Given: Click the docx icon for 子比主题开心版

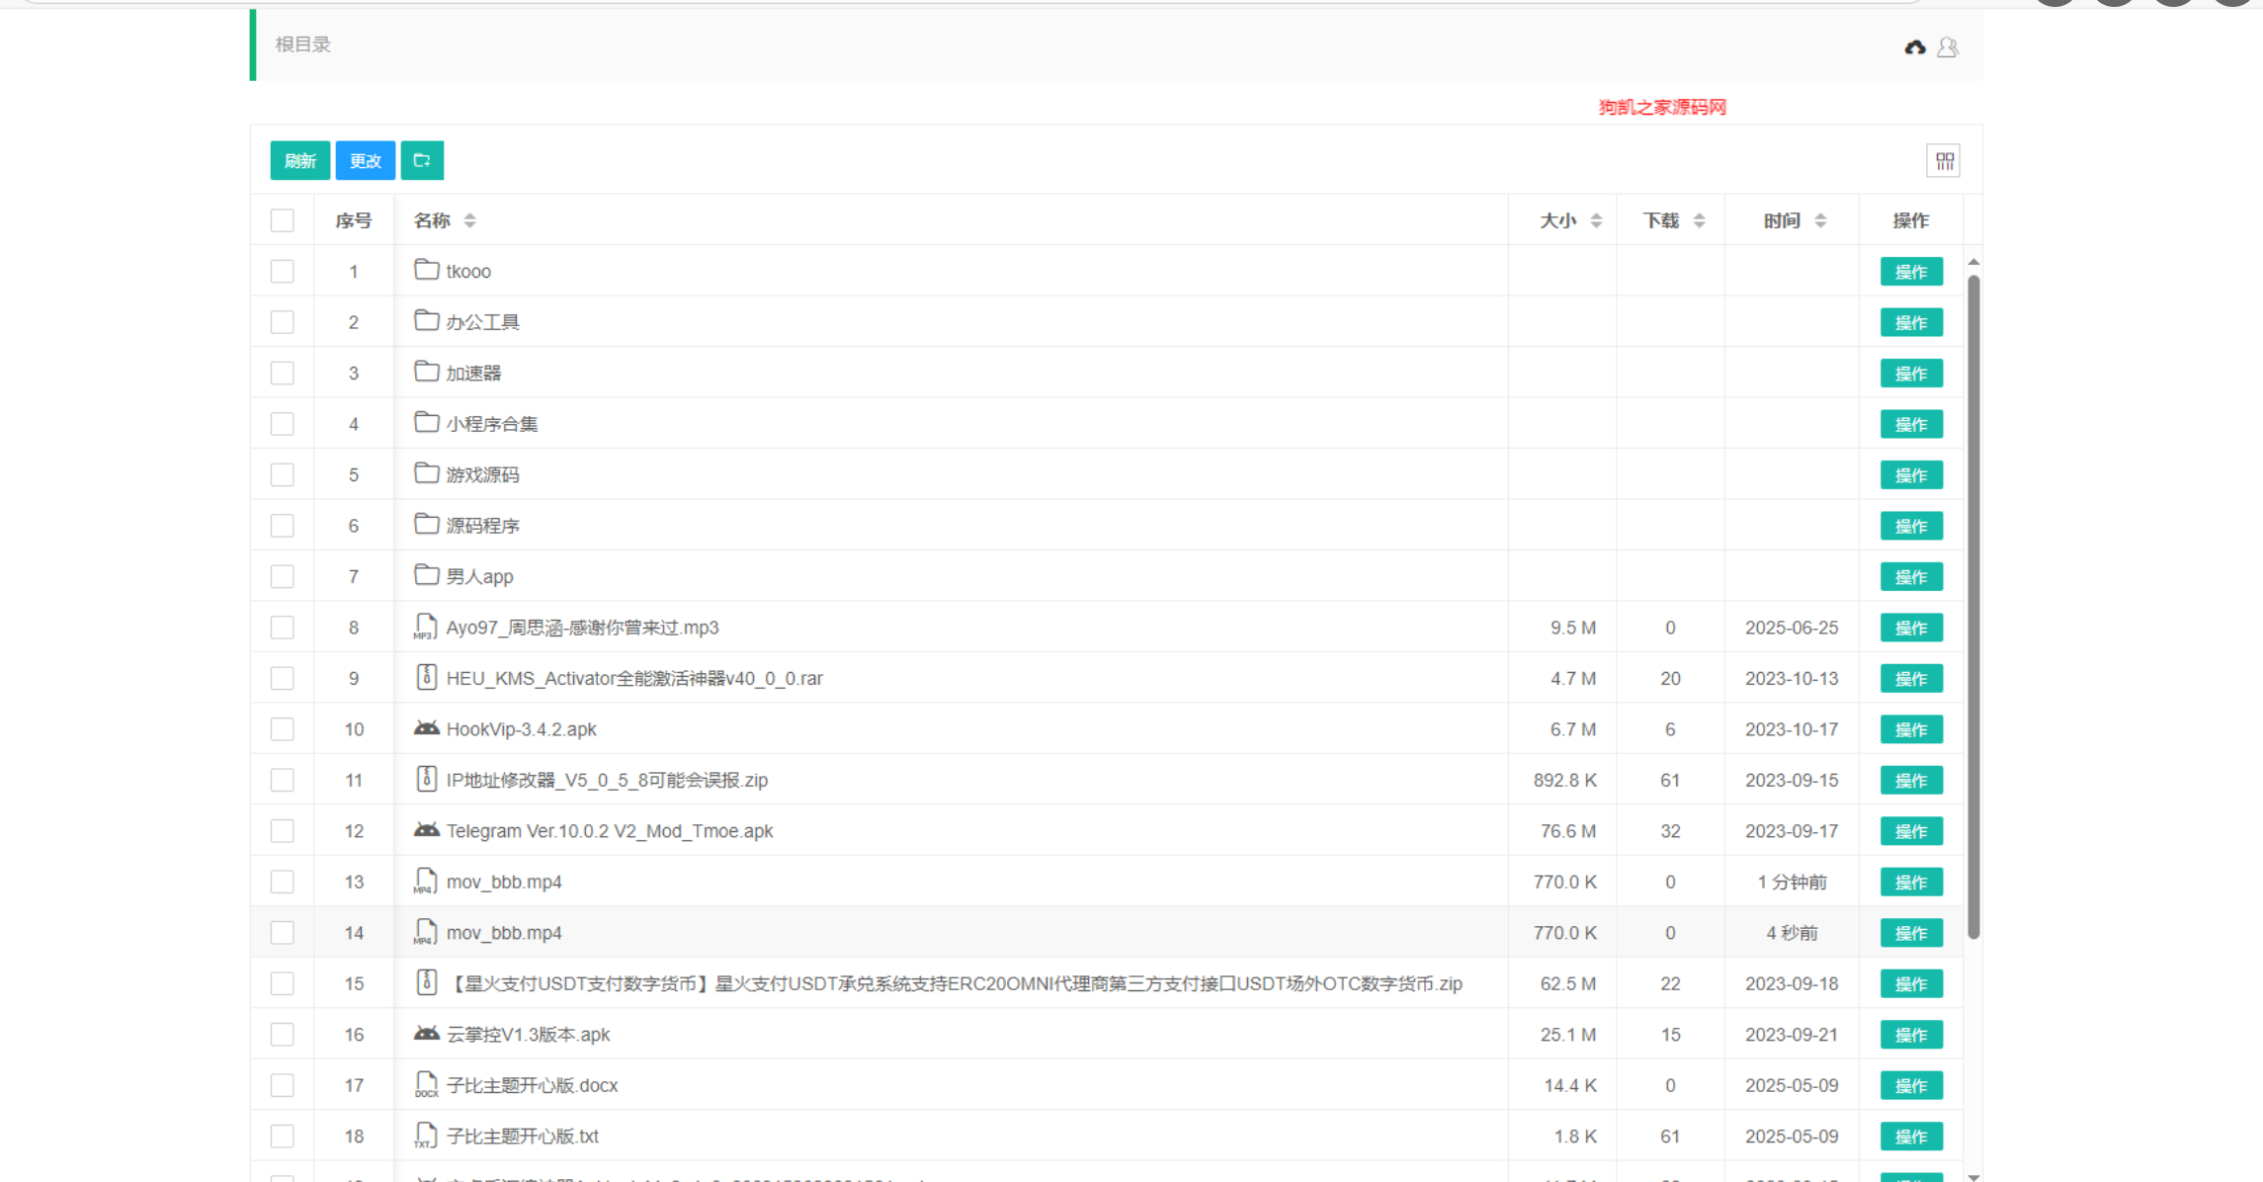Looking at the screenshot, I should (x=426, y=1084).
